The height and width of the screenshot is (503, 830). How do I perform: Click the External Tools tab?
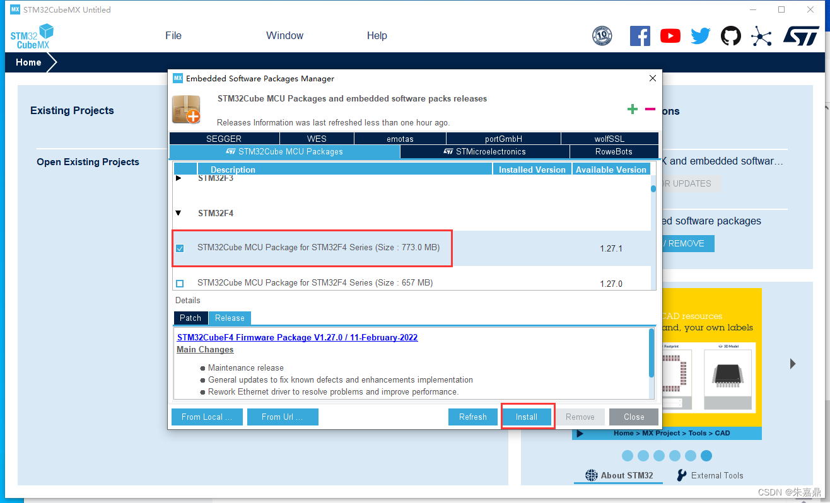click(710, 475)
